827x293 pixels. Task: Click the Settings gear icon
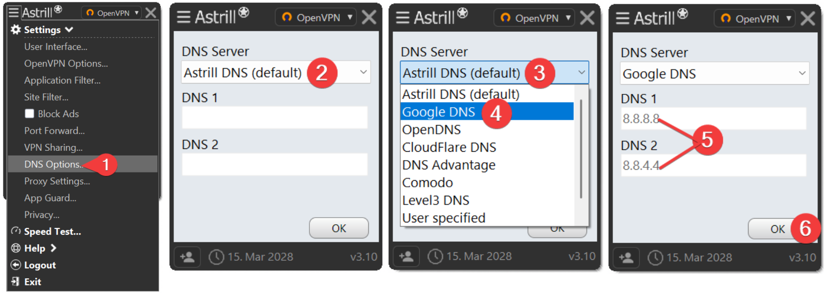tap(16, 29)
